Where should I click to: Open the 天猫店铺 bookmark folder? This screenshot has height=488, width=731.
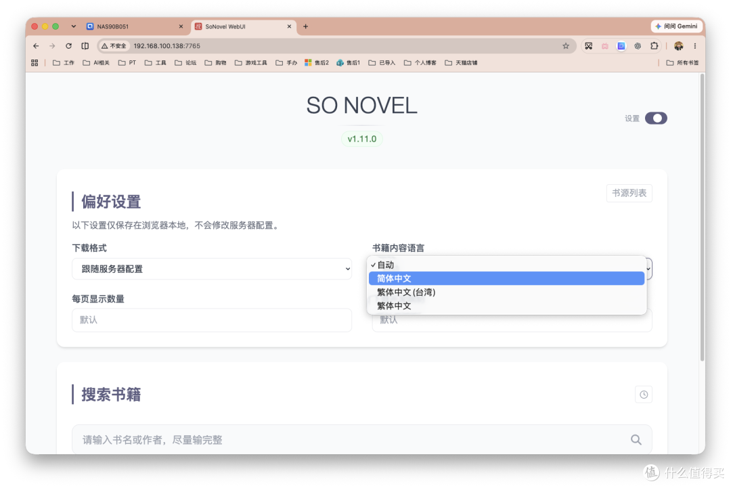coord(461,62)
